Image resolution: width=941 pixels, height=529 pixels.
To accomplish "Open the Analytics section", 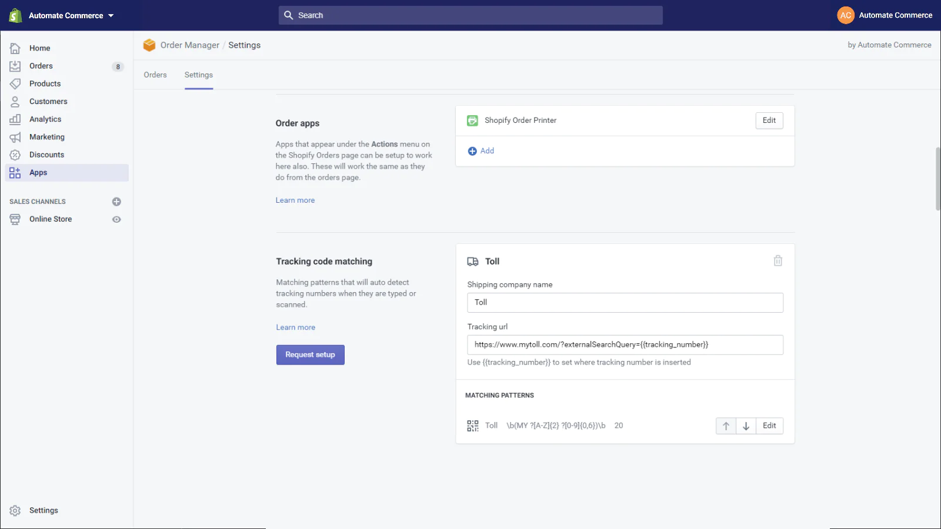I will (45, 119).
